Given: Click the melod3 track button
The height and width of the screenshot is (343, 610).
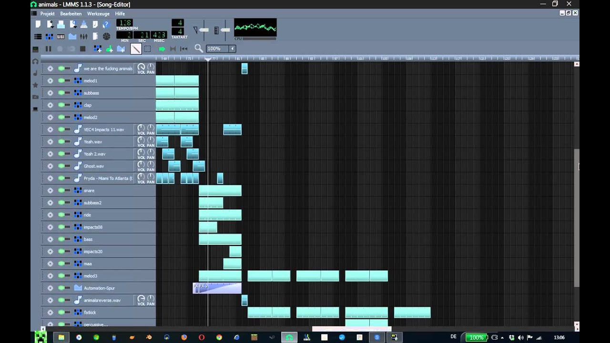Looking at the screenshot, I should pyautogui.click(x=113, y=276).
